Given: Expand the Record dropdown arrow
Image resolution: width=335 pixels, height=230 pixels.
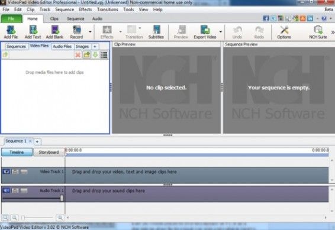Looking at the screenshot, I should coord(90,31).
